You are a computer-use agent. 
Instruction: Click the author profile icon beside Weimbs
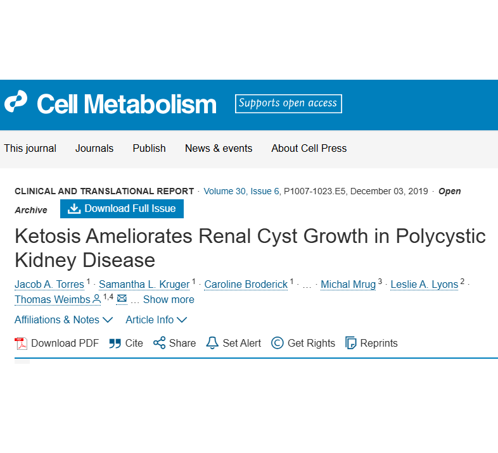tap(97, 299)
